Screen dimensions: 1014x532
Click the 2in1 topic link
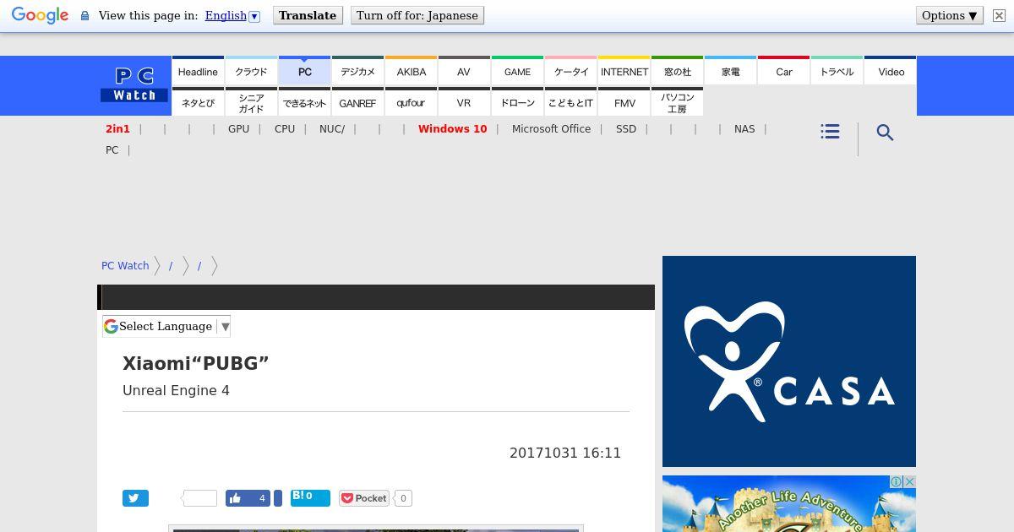(x=117, y=129)
